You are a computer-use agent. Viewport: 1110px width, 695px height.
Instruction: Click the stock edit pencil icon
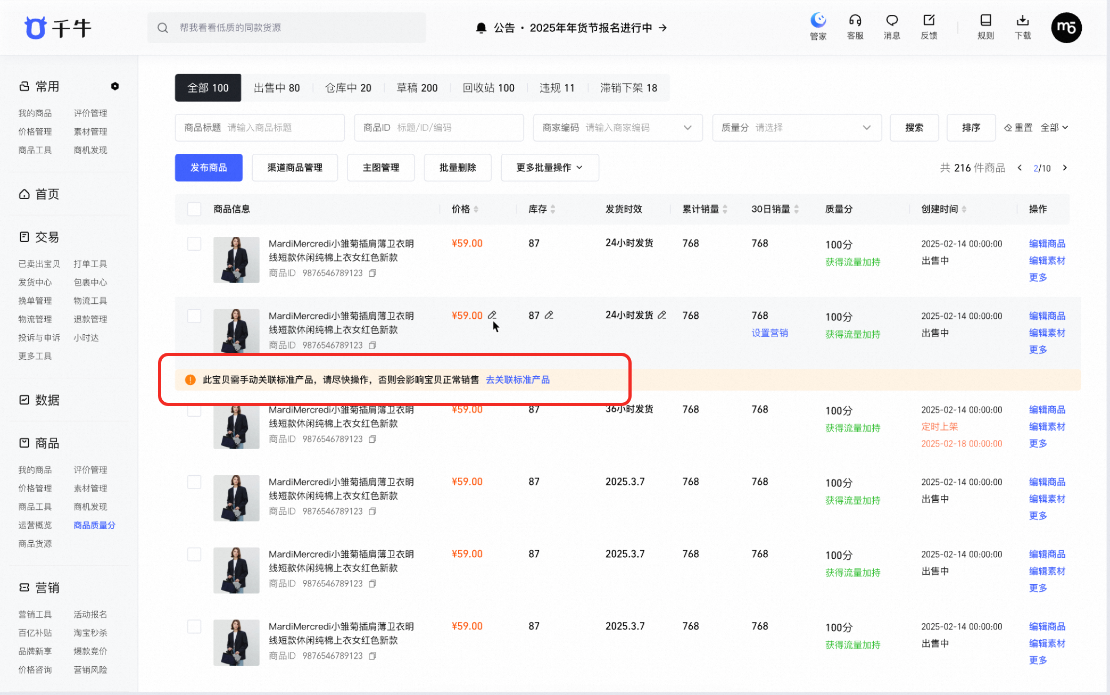coord(549,315)
